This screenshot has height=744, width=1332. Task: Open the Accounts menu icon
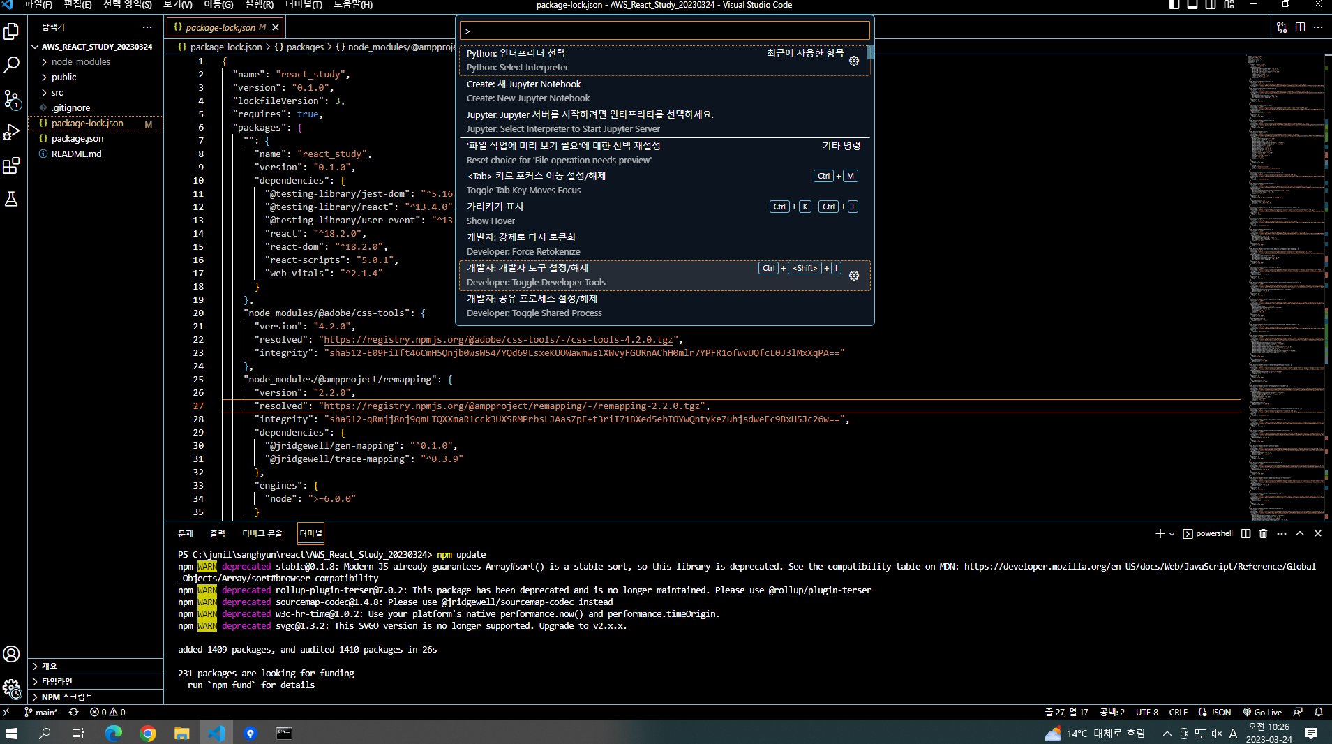pyautogui.click(x=11, y=654)
